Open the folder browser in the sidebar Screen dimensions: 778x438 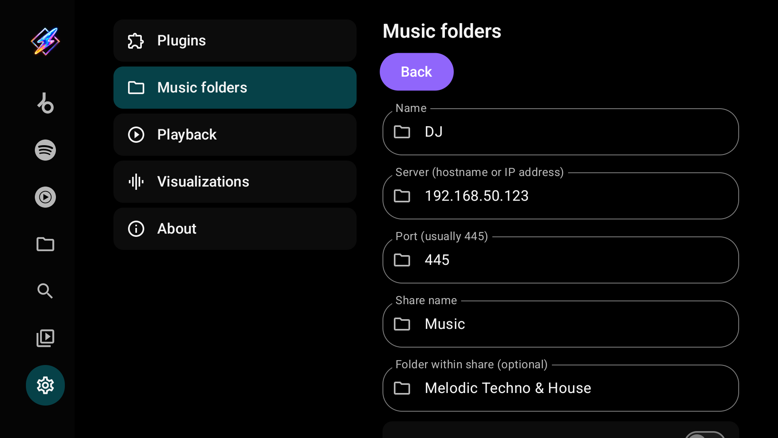(45, 244)
